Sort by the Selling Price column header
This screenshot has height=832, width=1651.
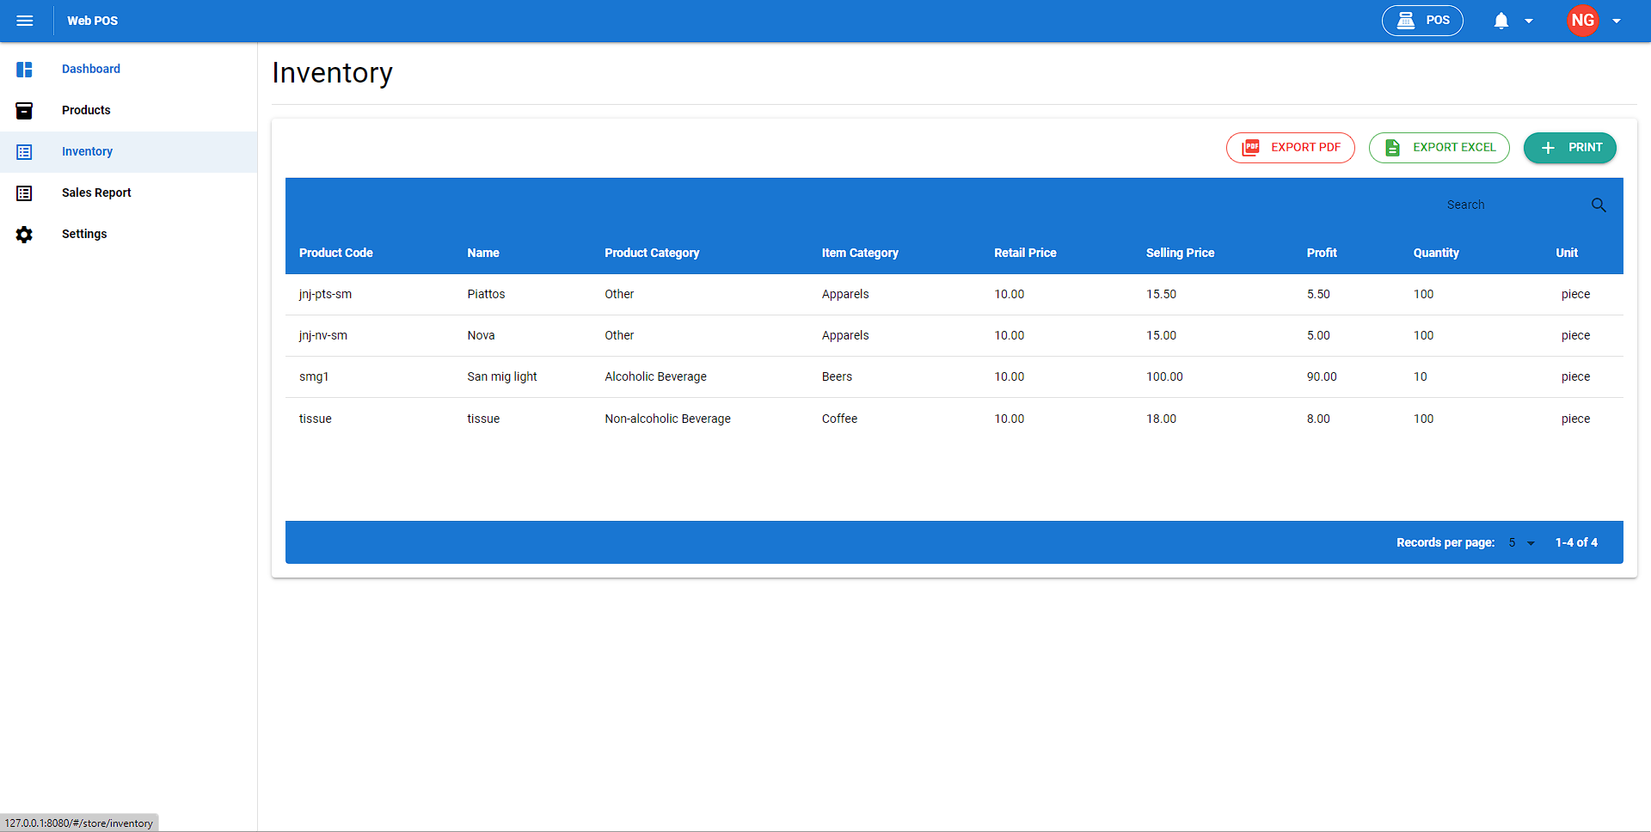[1180, 253]
